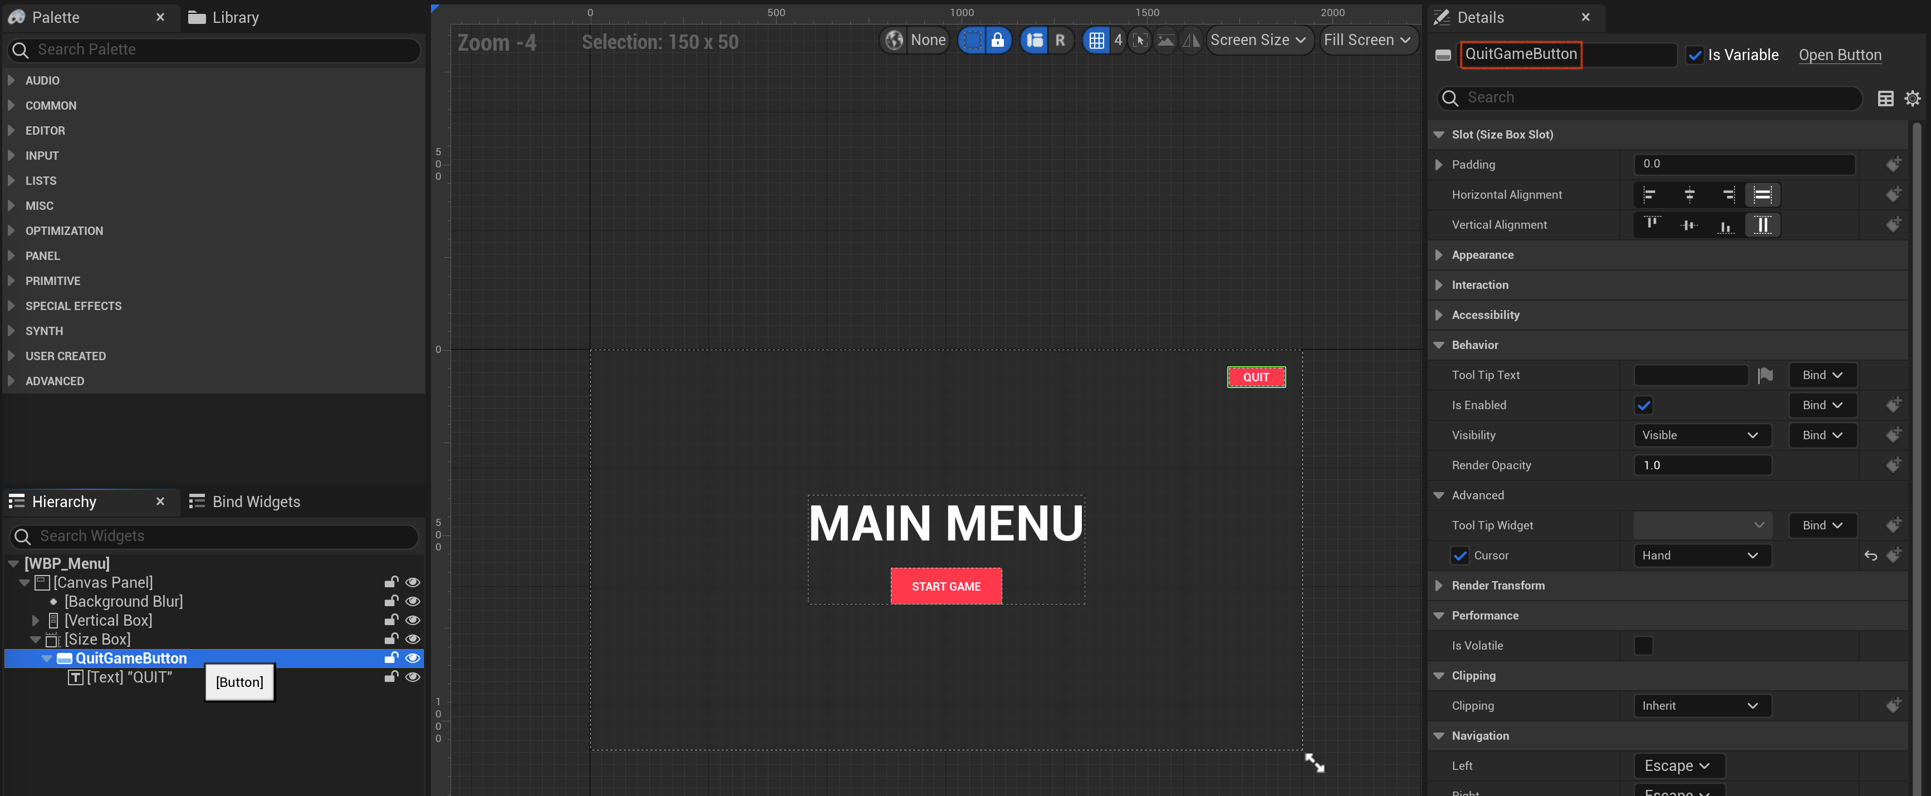Open the Clipping dropdown set to Inherit
The height and width of the screenshot is (796, 1931).
tap(1702, 706)
